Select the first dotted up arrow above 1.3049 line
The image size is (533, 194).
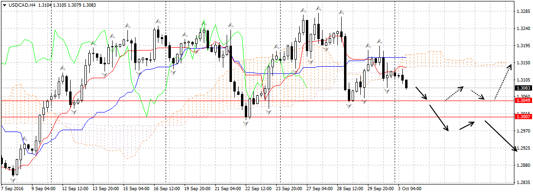click(454, 93)
